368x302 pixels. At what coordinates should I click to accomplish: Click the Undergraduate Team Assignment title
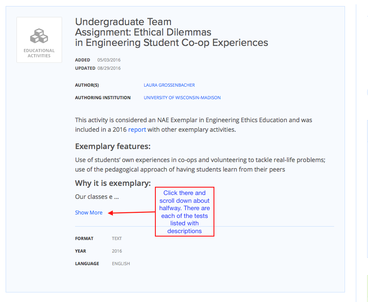(171, 32)
